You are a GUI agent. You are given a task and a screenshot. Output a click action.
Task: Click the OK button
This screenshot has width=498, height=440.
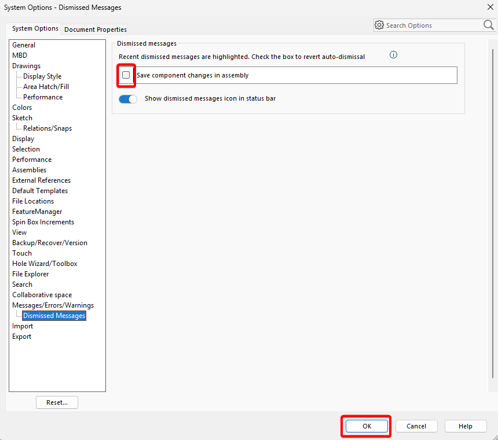coord(367,426)
